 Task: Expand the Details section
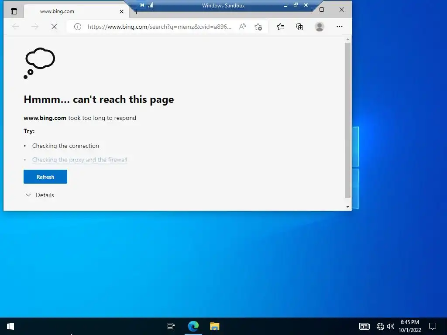coord(40,195)
